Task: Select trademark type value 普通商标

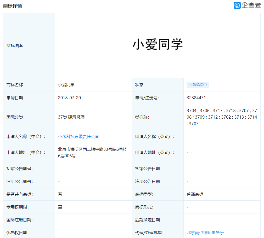Action: (x=195, y=194)
